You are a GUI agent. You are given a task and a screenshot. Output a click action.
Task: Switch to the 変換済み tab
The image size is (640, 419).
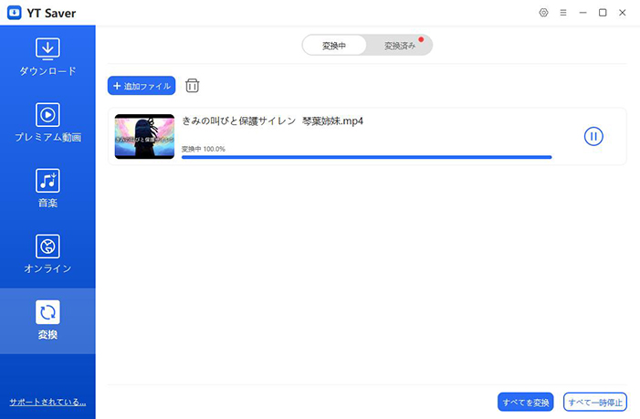400,46
